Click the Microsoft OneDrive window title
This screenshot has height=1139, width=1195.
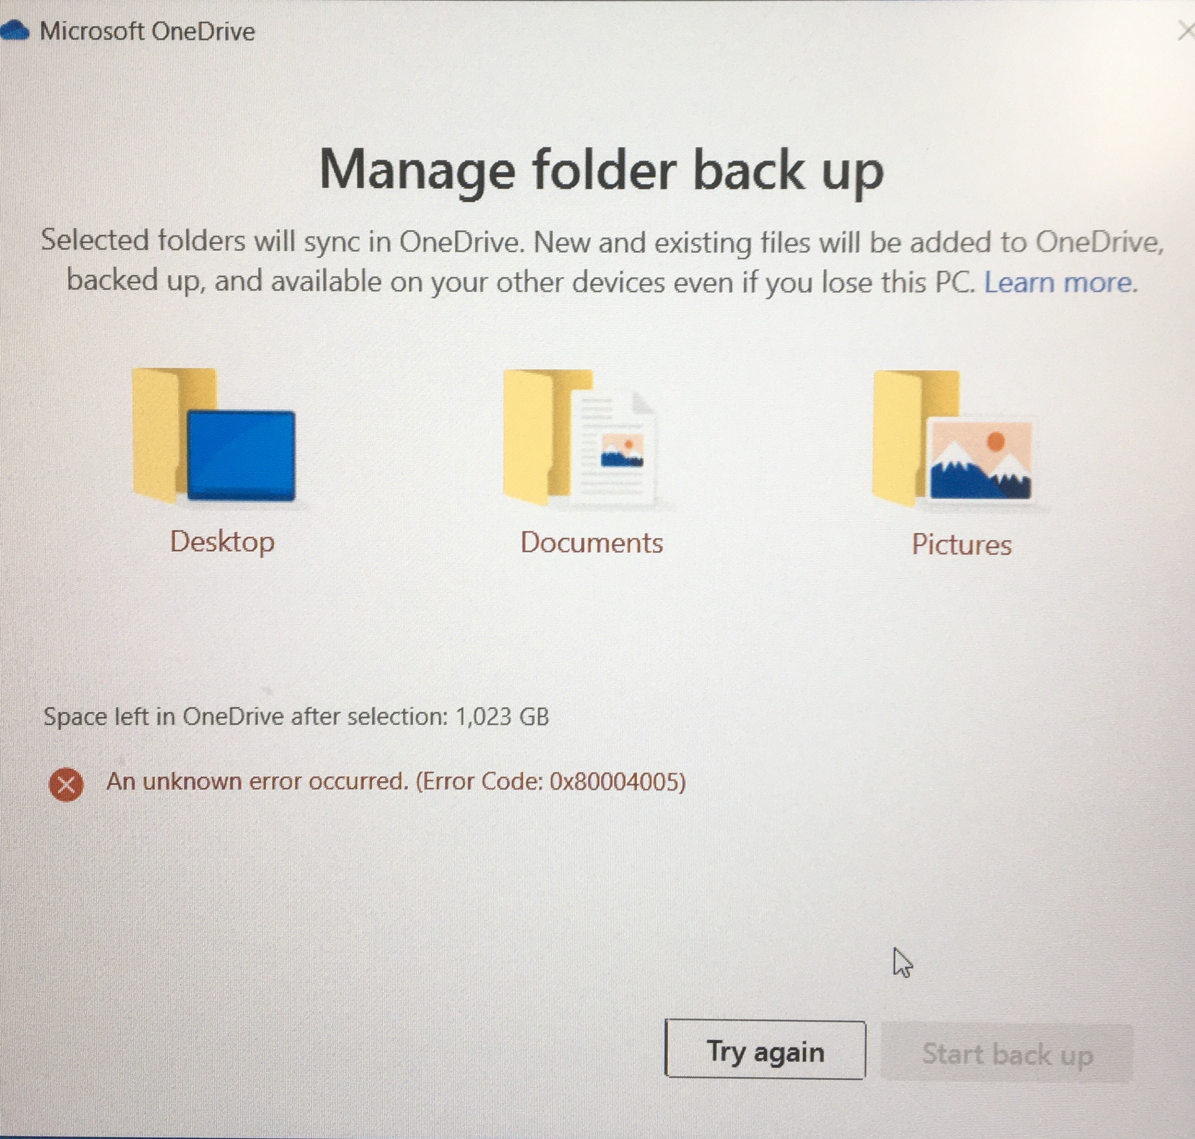(x=147, y=31)
